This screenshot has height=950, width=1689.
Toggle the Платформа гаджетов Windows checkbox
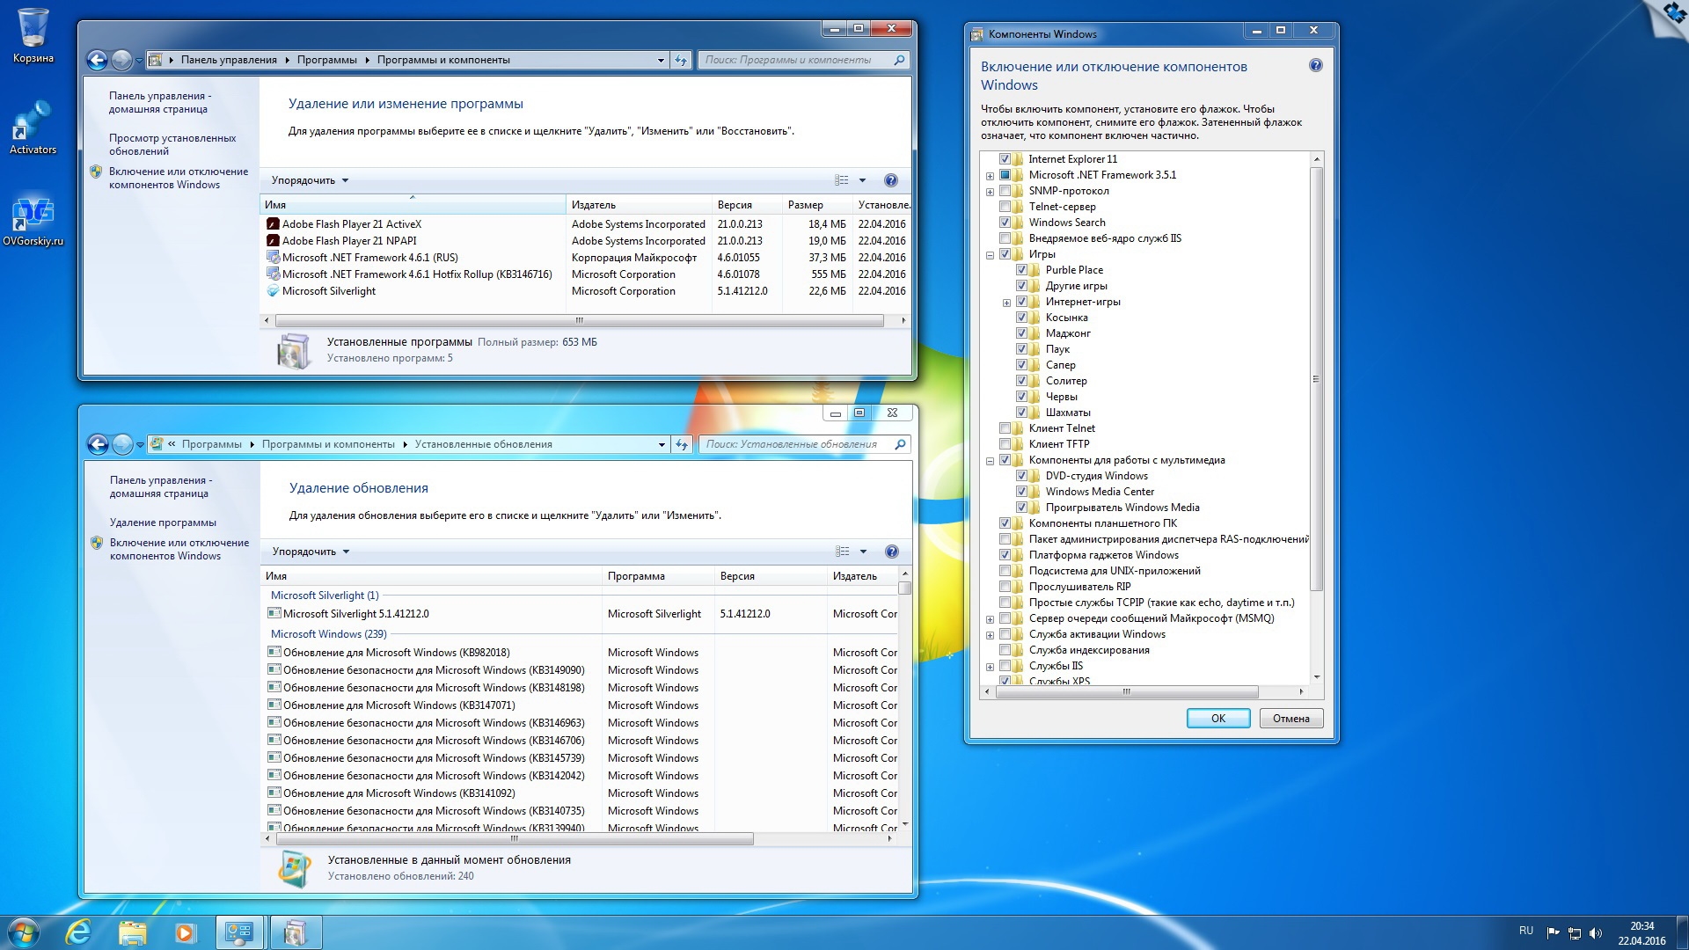[x=1005, y=555]
